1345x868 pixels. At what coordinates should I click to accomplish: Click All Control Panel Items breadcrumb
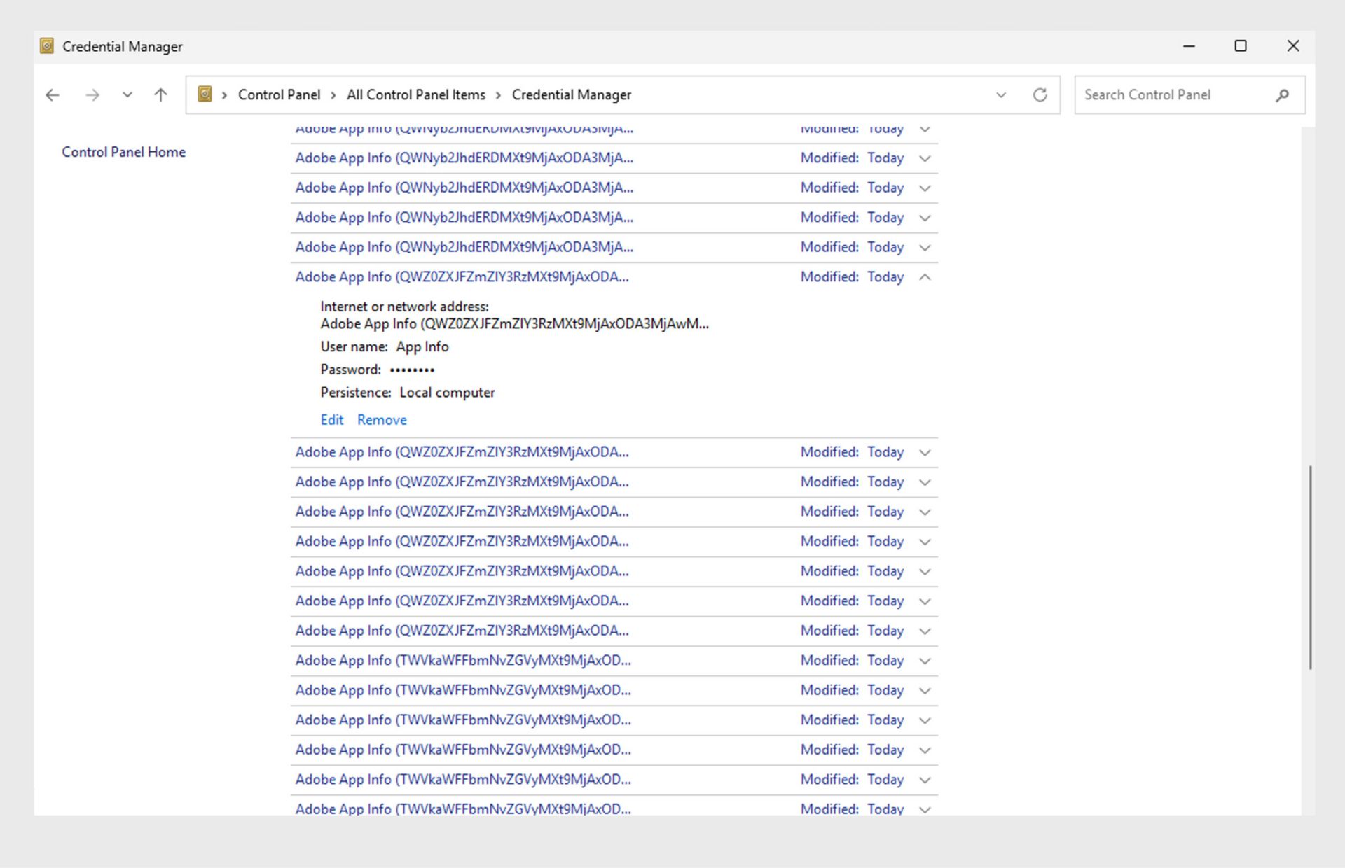415,95
